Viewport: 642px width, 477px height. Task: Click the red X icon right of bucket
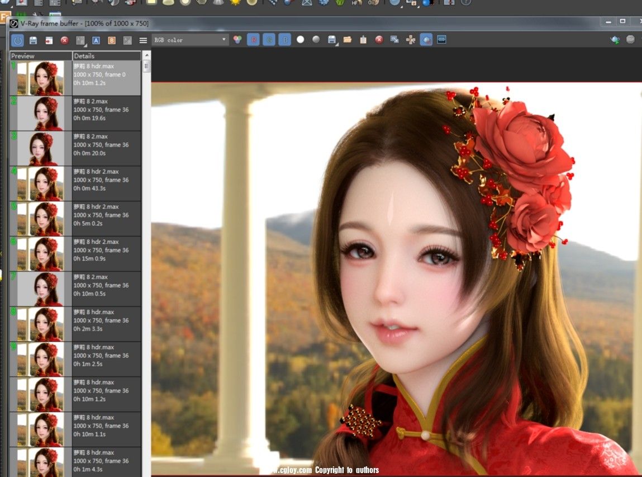[379, 39]
